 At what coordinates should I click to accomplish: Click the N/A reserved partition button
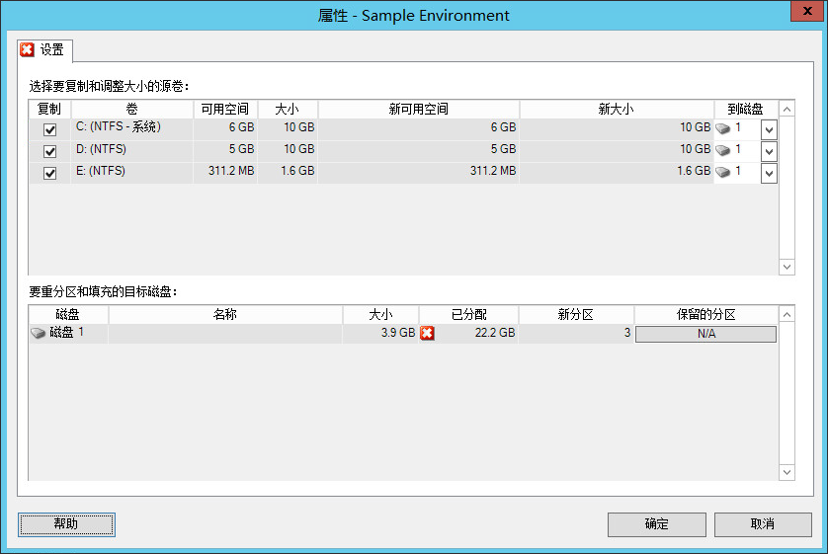point(705,334)
